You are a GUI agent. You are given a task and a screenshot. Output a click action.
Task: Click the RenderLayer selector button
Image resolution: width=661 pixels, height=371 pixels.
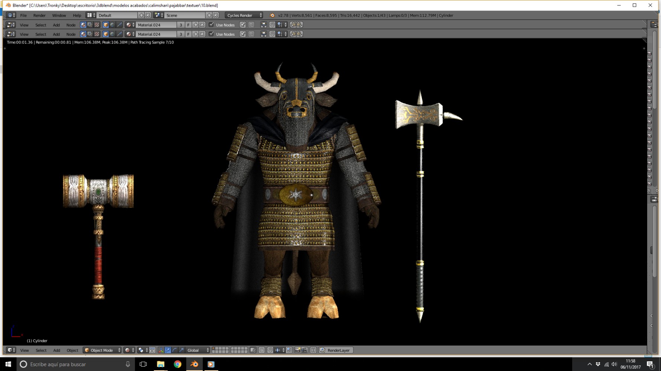tap(336, 350)
